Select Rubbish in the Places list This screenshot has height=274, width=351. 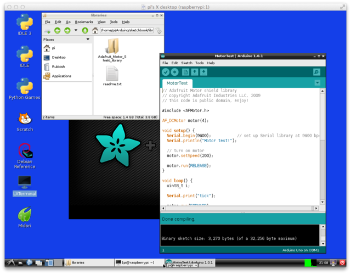coord(58,66)
